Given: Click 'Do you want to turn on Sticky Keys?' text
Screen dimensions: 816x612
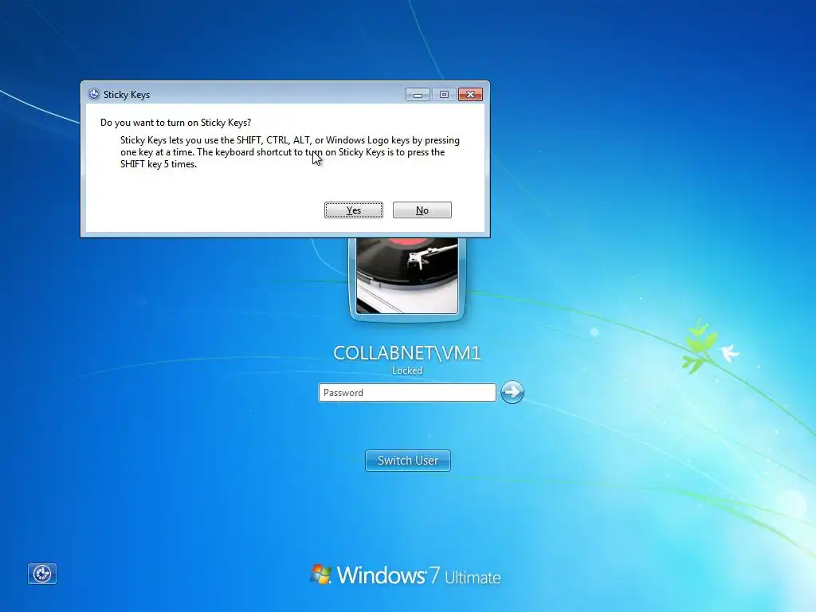Looking at the screenshot, I should pyautogui.click(x=176, y=122).
